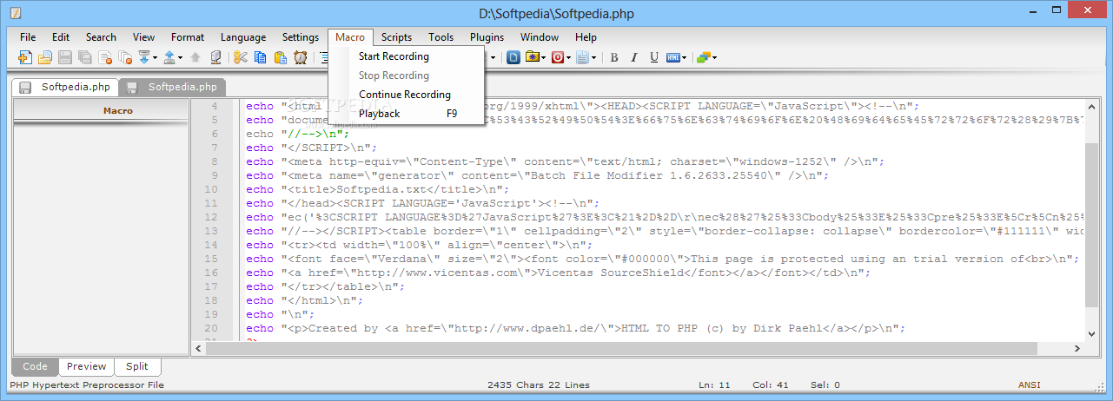Click the Cut scissors icon

coord(240,57)
